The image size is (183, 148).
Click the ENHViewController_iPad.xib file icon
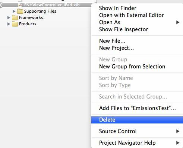point(20,5)
